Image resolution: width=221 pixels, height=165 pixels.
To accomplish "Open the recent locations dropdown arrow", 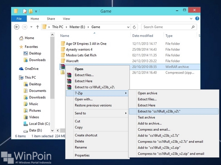I will [31, 27].
